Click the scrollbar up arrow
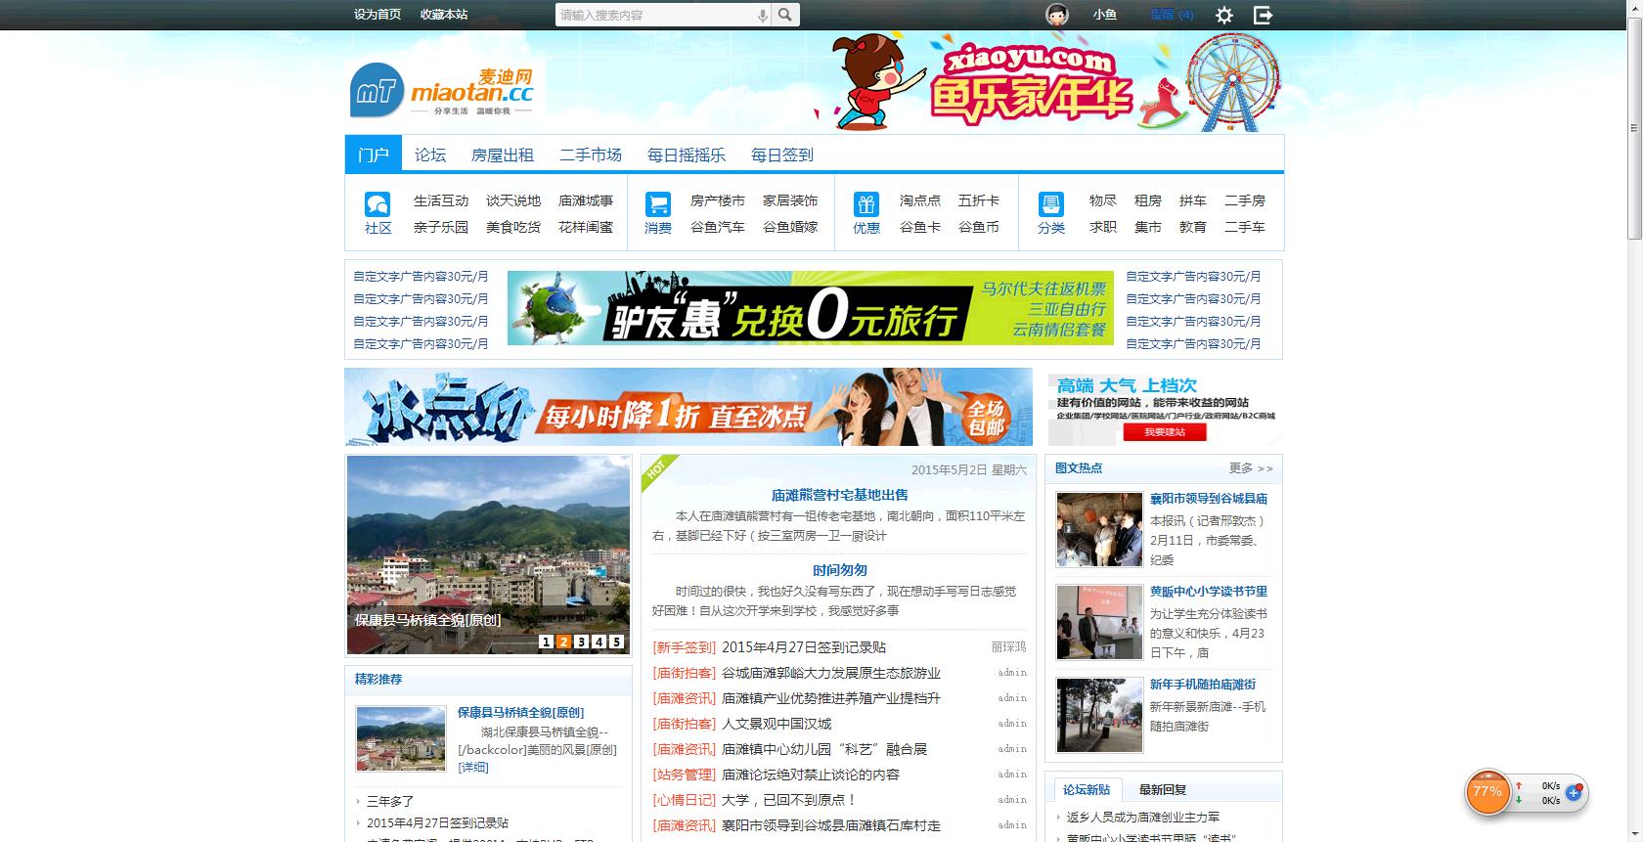The image size is (1643, 842). point(1634,8)
